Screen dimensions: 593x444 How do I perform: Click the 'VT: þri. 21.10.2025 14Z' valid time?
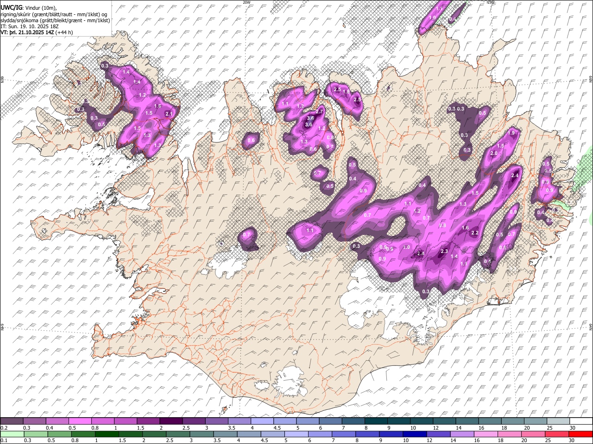[x=28, y=32]
